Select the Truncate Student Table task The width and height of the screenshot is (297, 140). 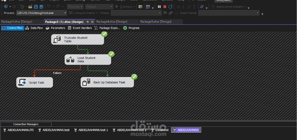(x=77, y=39)
